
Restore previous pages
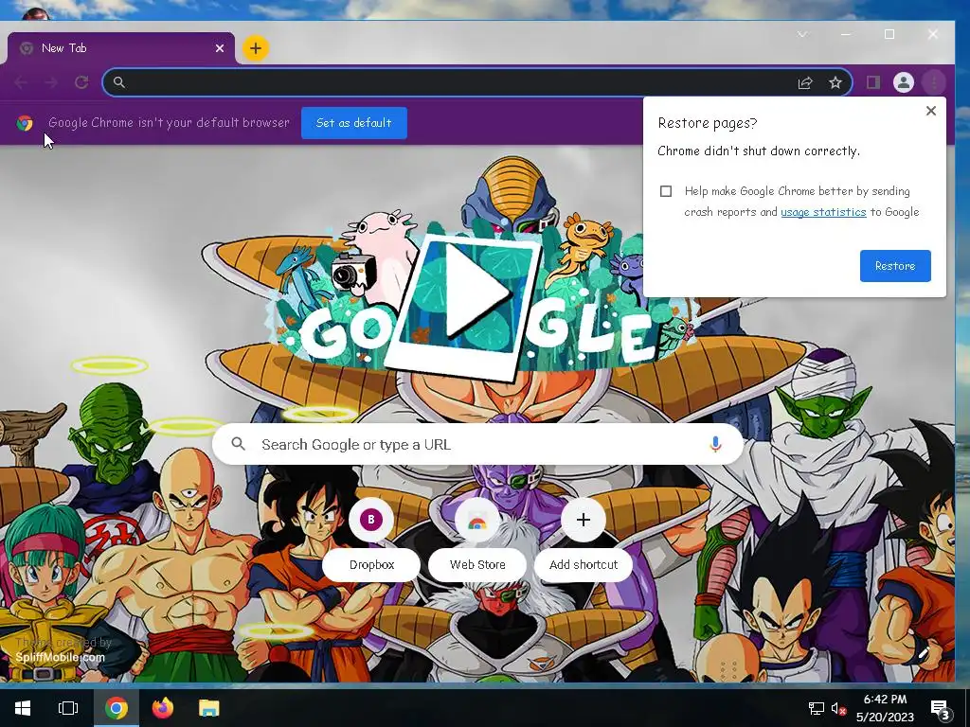click(895, 266)
